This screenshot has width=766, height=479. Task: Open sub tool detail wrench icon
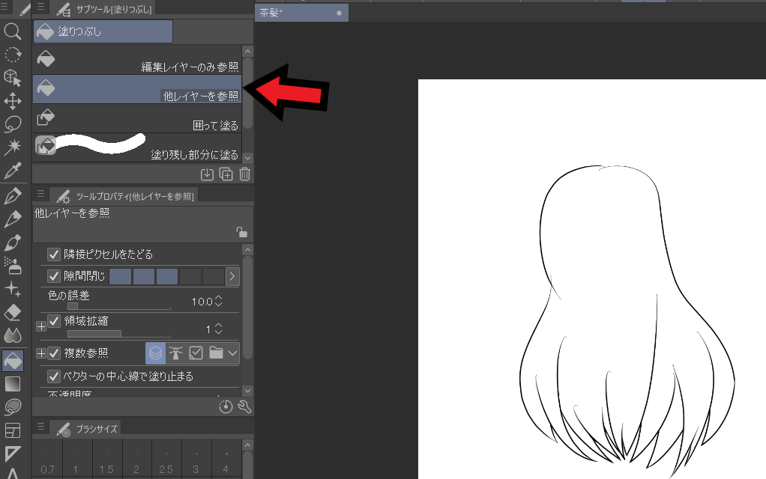(x=244, y=407)
